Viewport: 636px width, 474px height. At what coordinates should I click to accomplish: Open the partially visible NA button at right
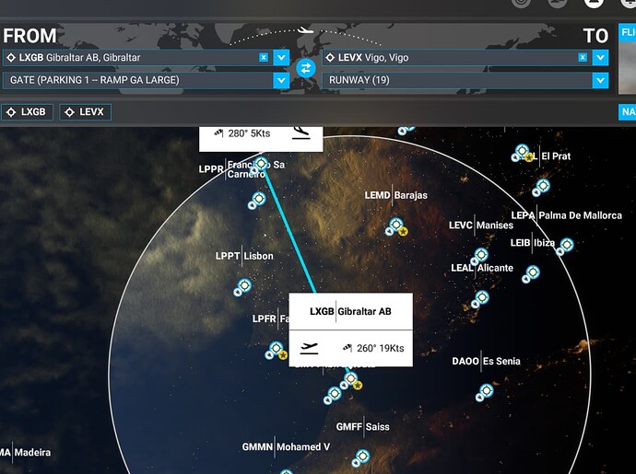pos(627,112)
